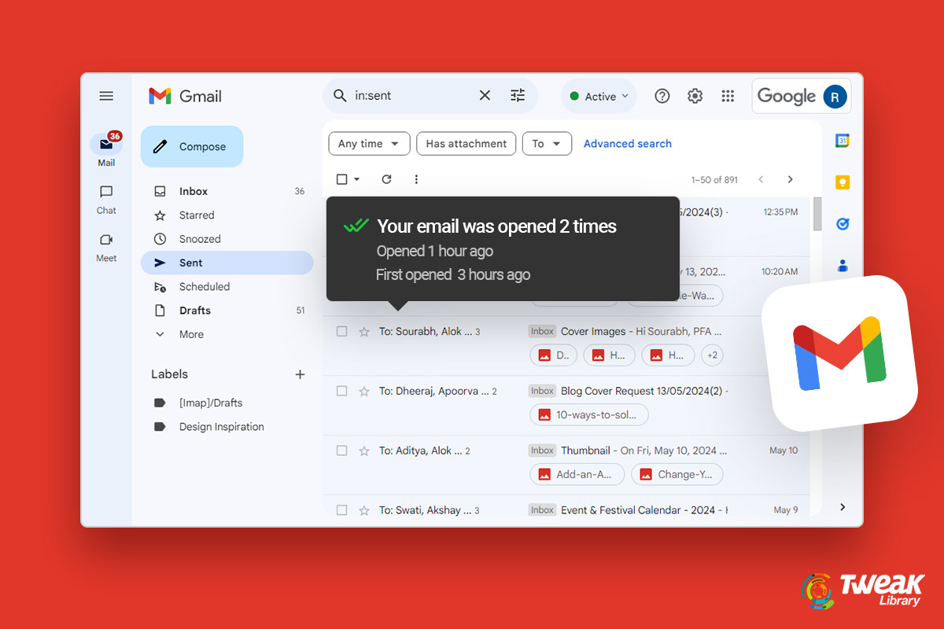944x629 pixels.
Task: Open Google Keep in side panel
Action: tap(843, 182)
